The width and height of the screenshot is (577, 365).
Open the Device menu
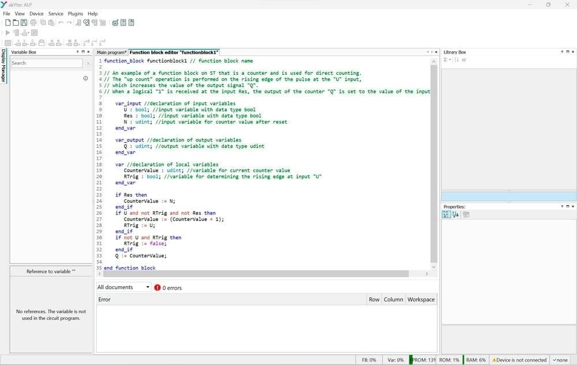(x=36, y=13)
